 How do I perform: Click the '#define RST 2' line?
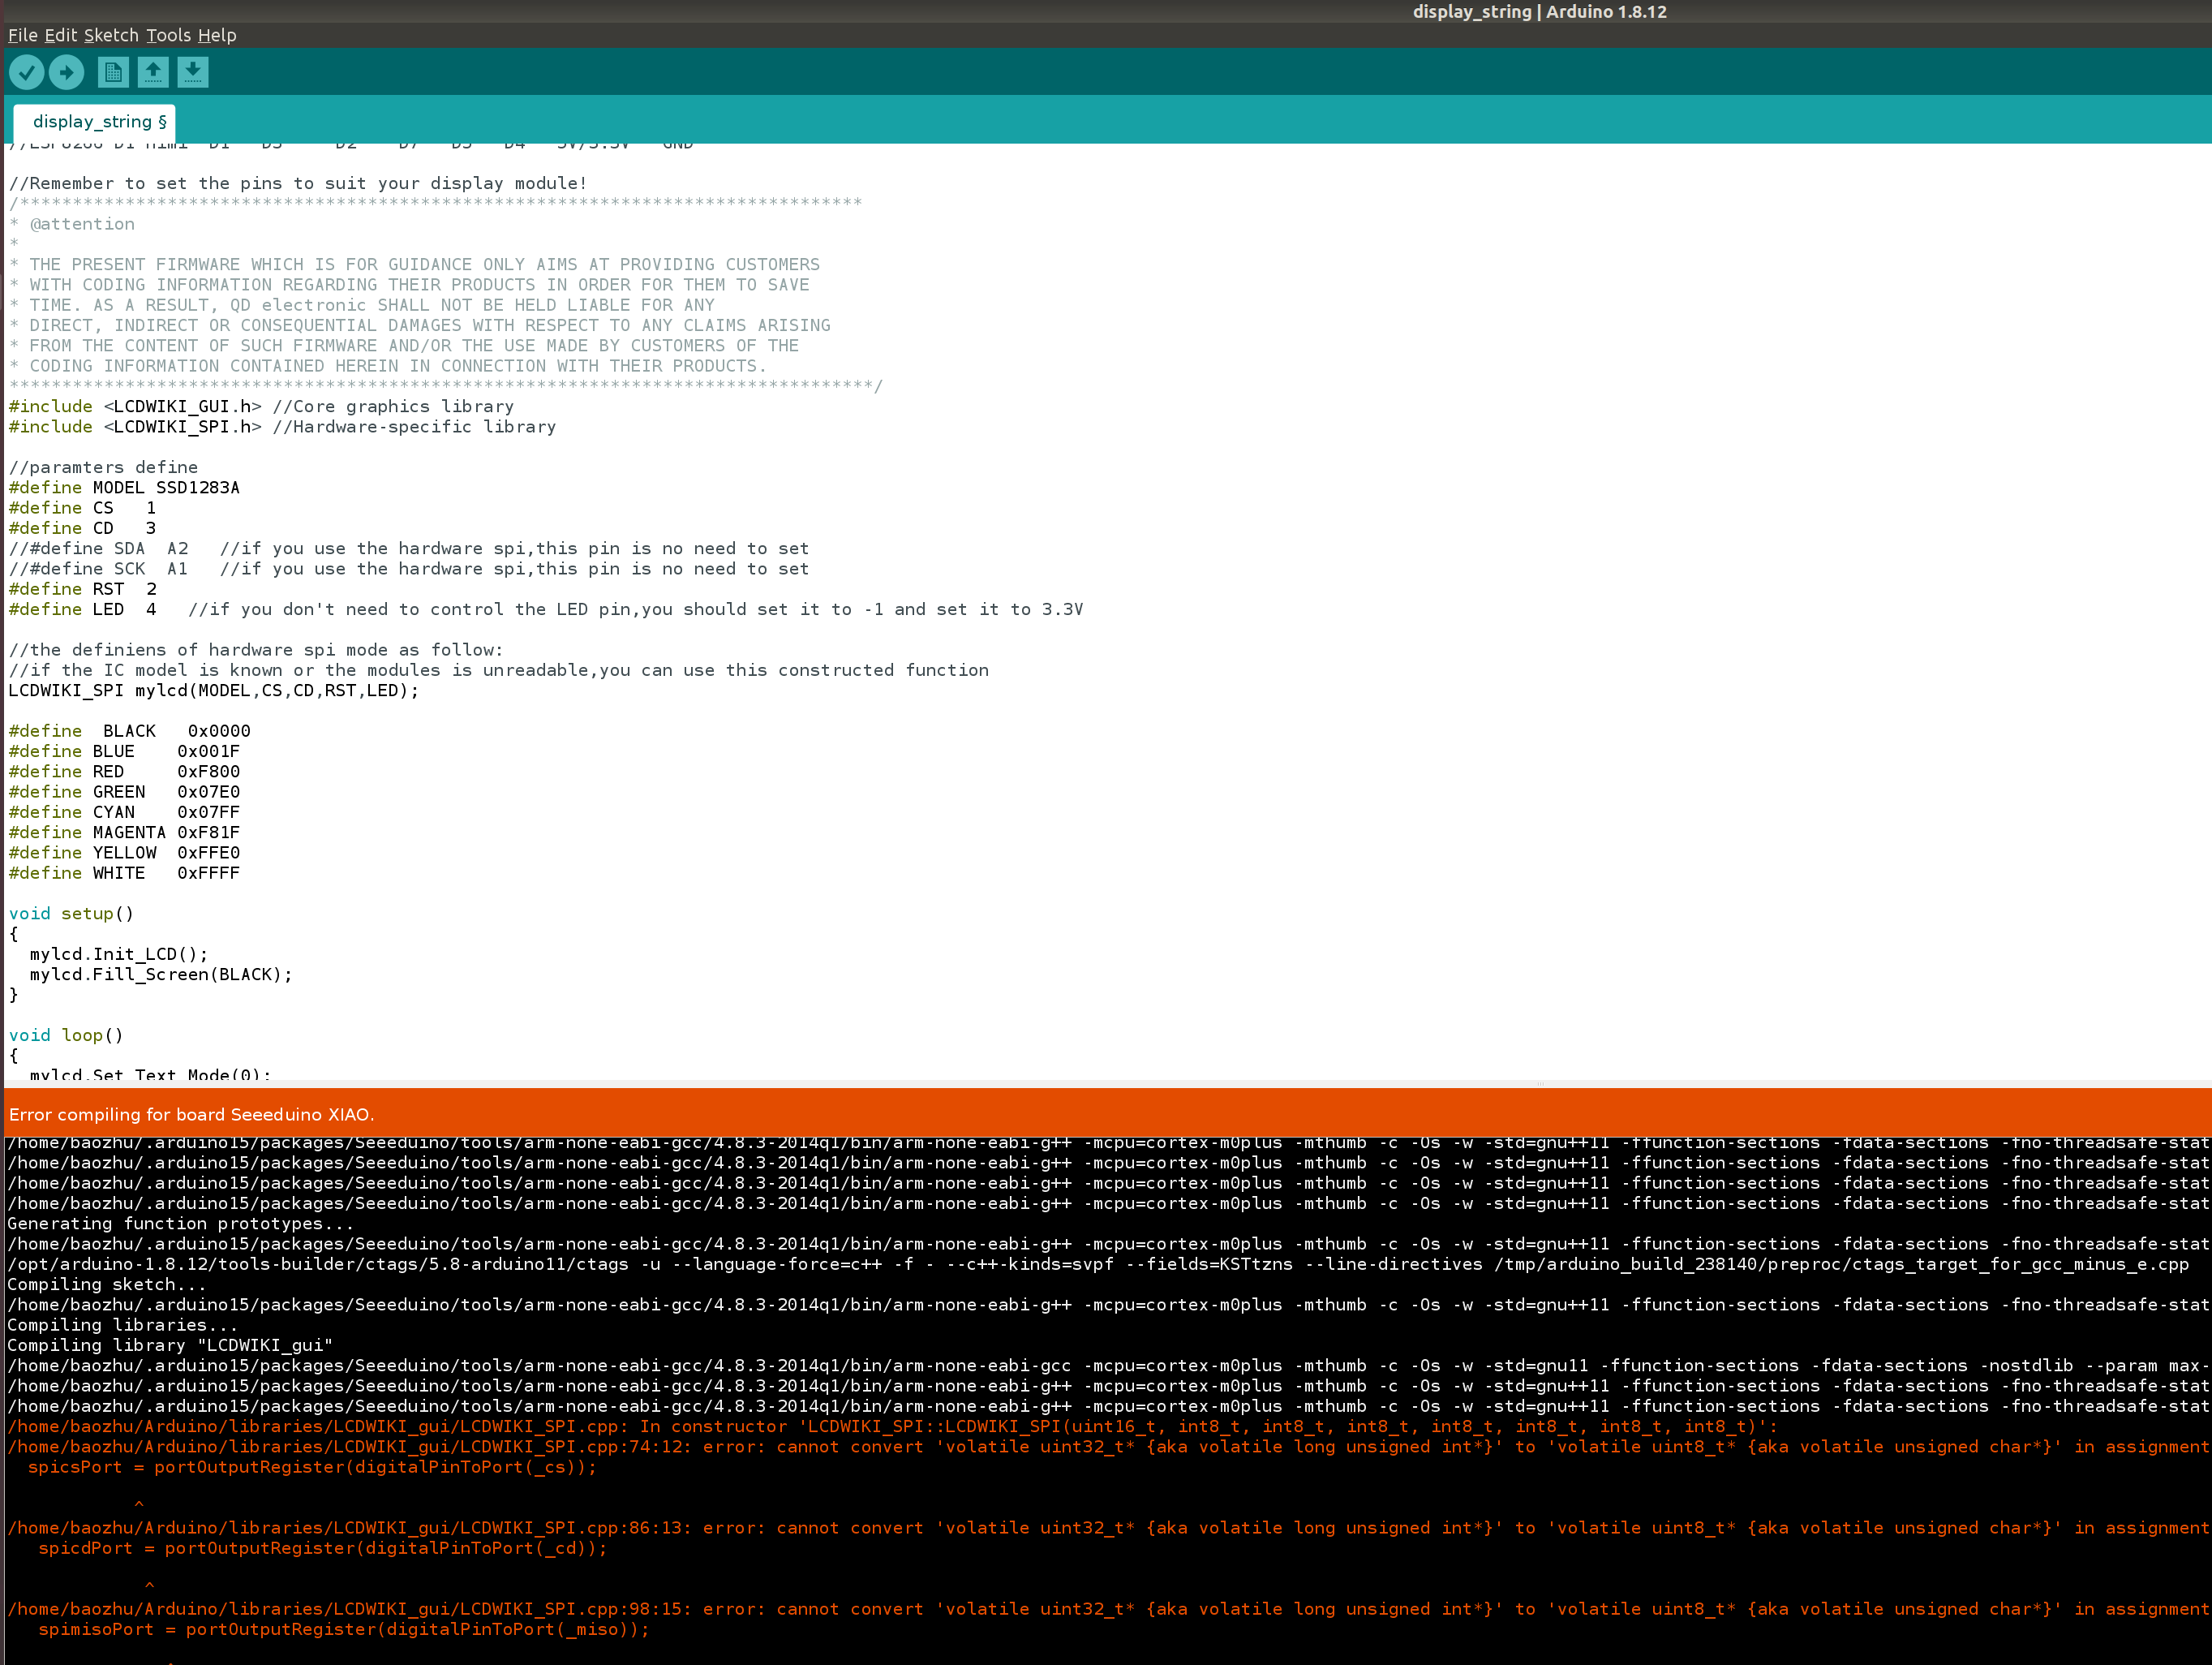point(82,588)
